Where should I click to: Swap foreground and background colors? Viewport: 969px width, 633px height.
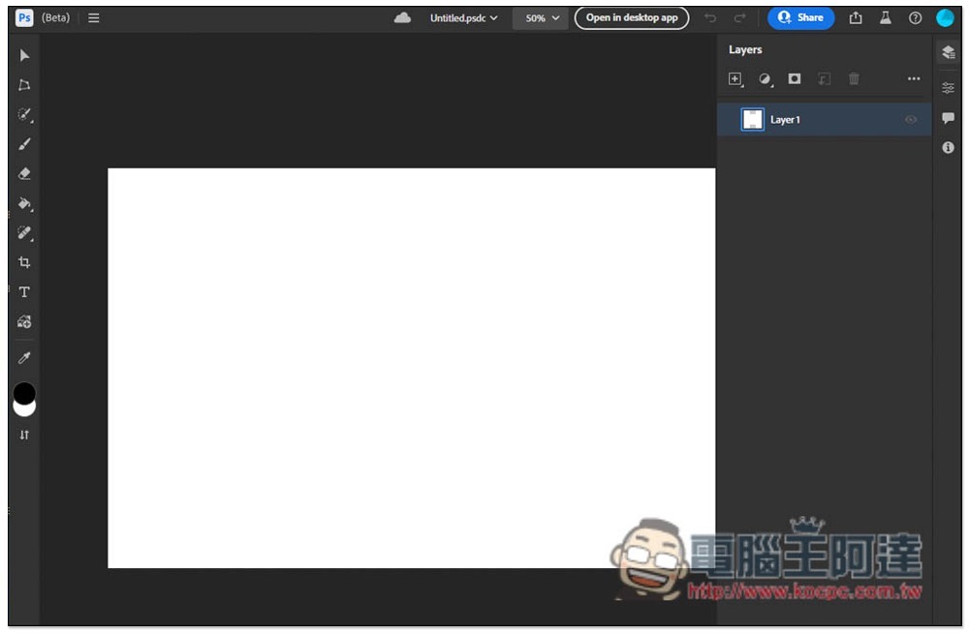pos(24,435)
